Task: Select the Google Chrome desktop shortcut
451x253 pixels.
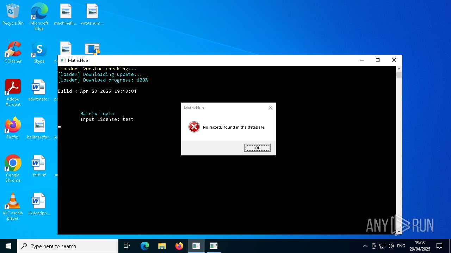Action: [x=13, y=169]
